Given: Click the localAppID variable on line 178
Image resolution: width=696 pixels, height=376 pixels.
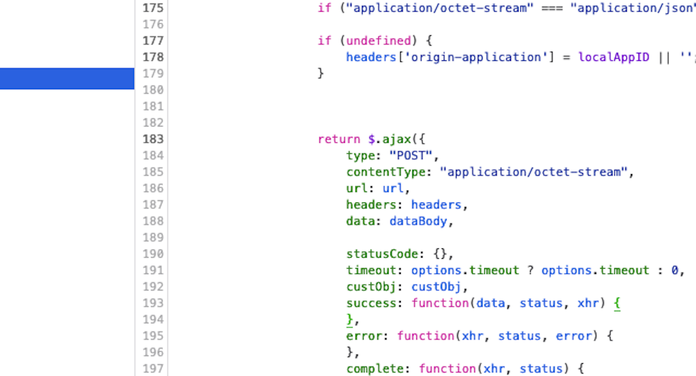Looking at the screenshot, I should pyautogui.click(x=614, y=57).
